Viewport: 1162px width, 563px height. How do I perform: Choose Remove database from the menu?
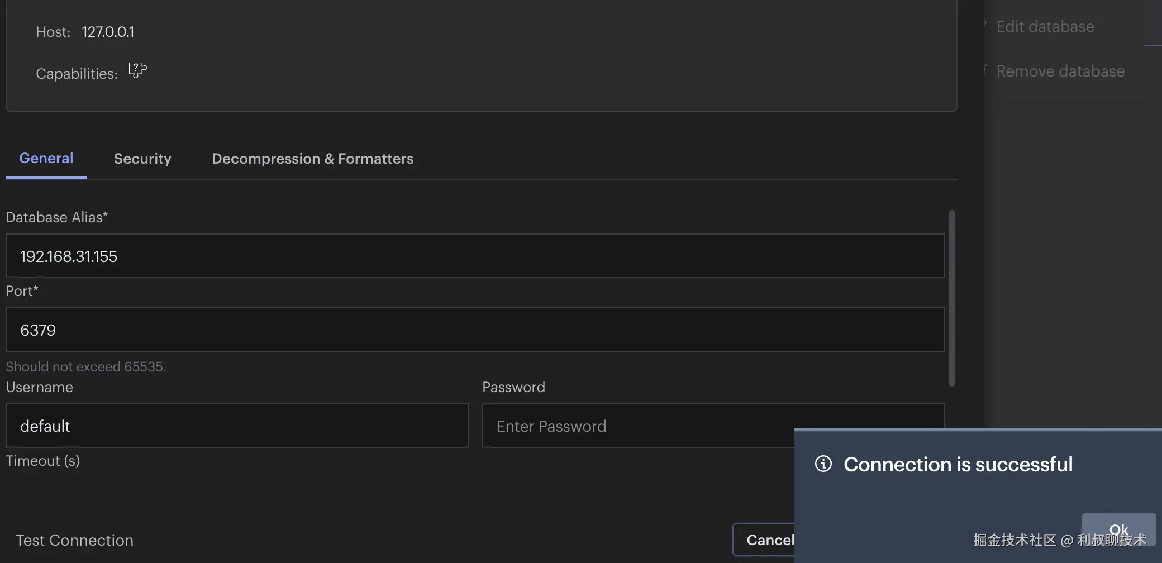click(x=1060, y=71)
